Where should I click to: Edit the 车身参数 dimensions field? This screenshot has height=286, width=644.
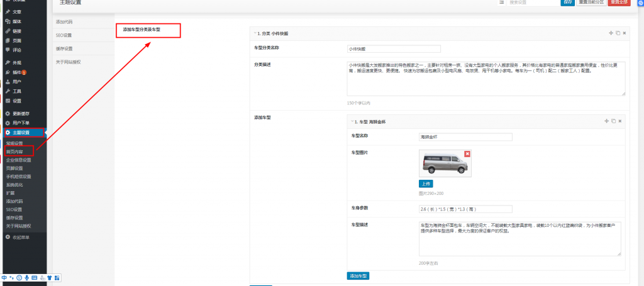(465, 209)
